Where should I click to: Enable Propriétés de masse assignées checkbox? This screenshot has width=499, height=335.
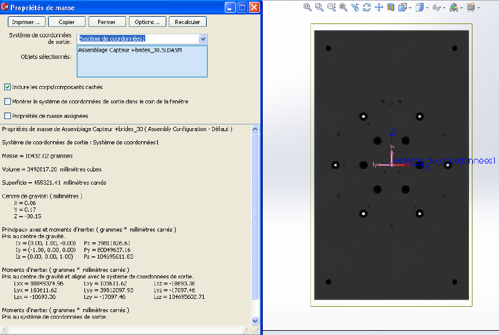point(7,115)
